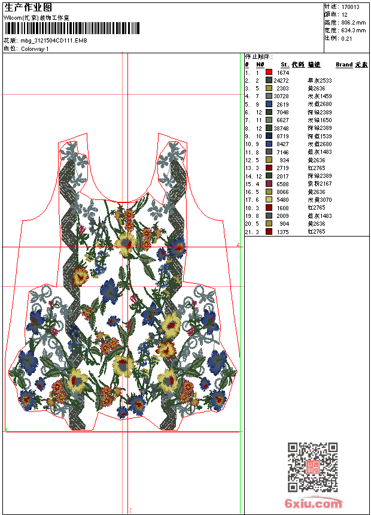Select the dark red swatch beside 2719
Screen dimensions: 371x515
(269, 168)
